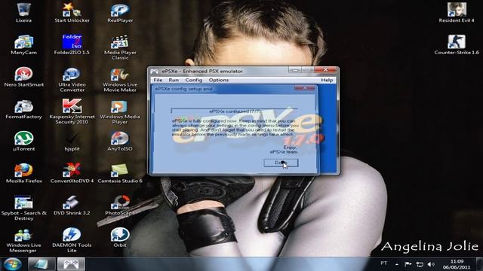Select the Start Unlocker desktop icon
The width and height of the screenshot is (483, 271).
72,12
